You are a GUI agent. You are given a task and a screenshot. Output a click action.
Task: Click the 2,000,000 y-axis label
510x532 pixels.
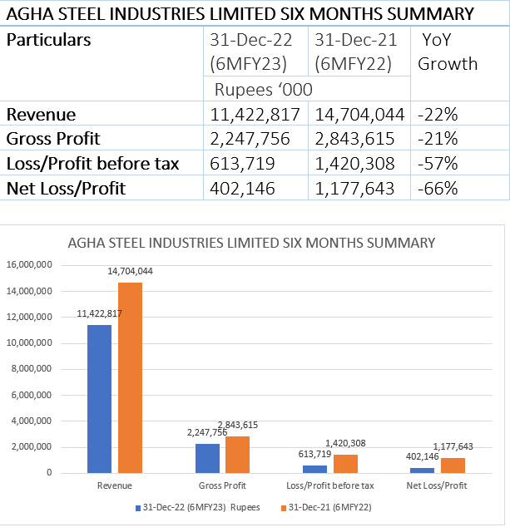coord(32,447)
